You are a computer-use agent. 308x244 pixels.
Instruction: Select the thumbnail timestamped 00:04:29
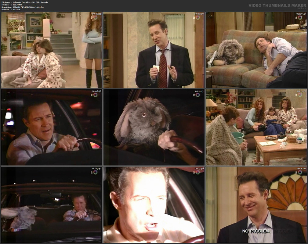pos(154,50)
